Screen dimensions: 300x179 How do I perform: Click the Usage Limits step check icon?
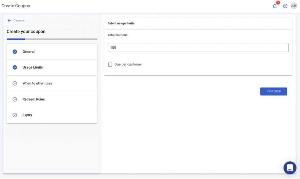point(15,67)
